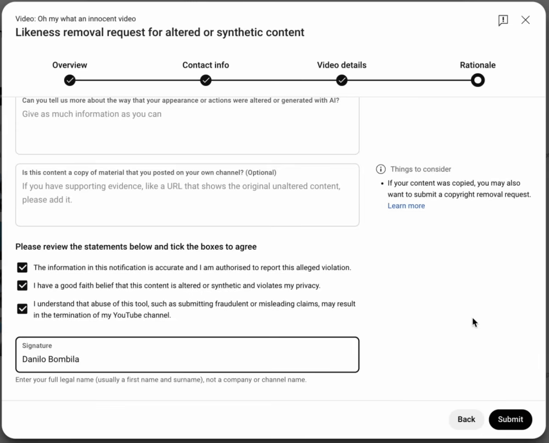Click the Rationale step label
The height and width of the screenshot is (443, 549).
tap(478, 65)
